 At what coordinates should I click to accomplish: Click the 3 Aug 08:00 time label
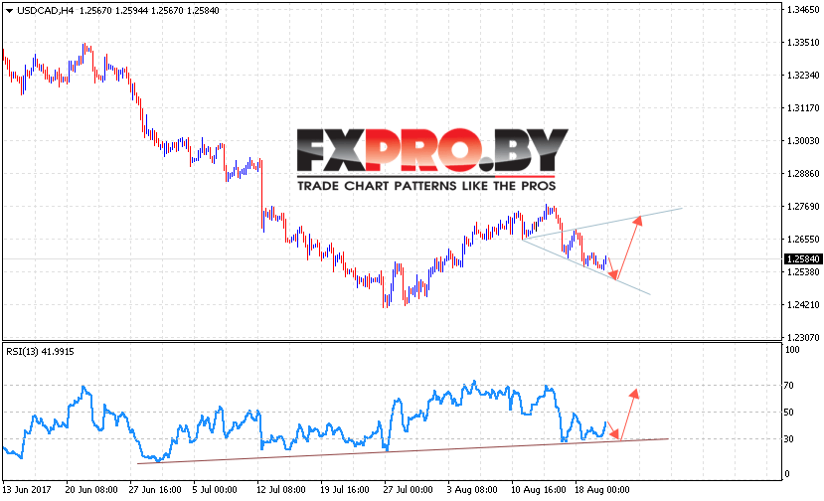coord(472,490)
